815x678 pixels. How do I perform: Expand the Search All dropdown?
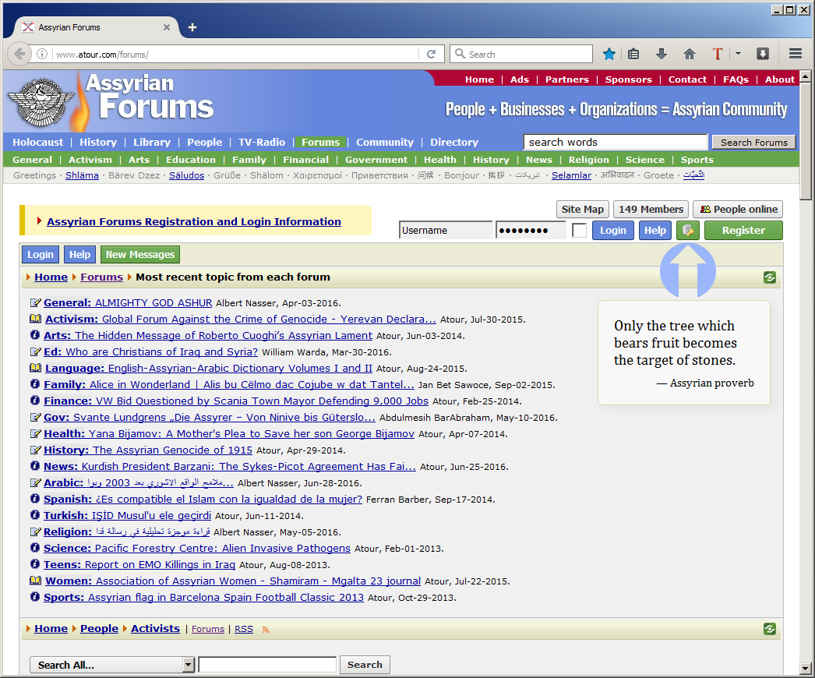[x=189, y=665]
